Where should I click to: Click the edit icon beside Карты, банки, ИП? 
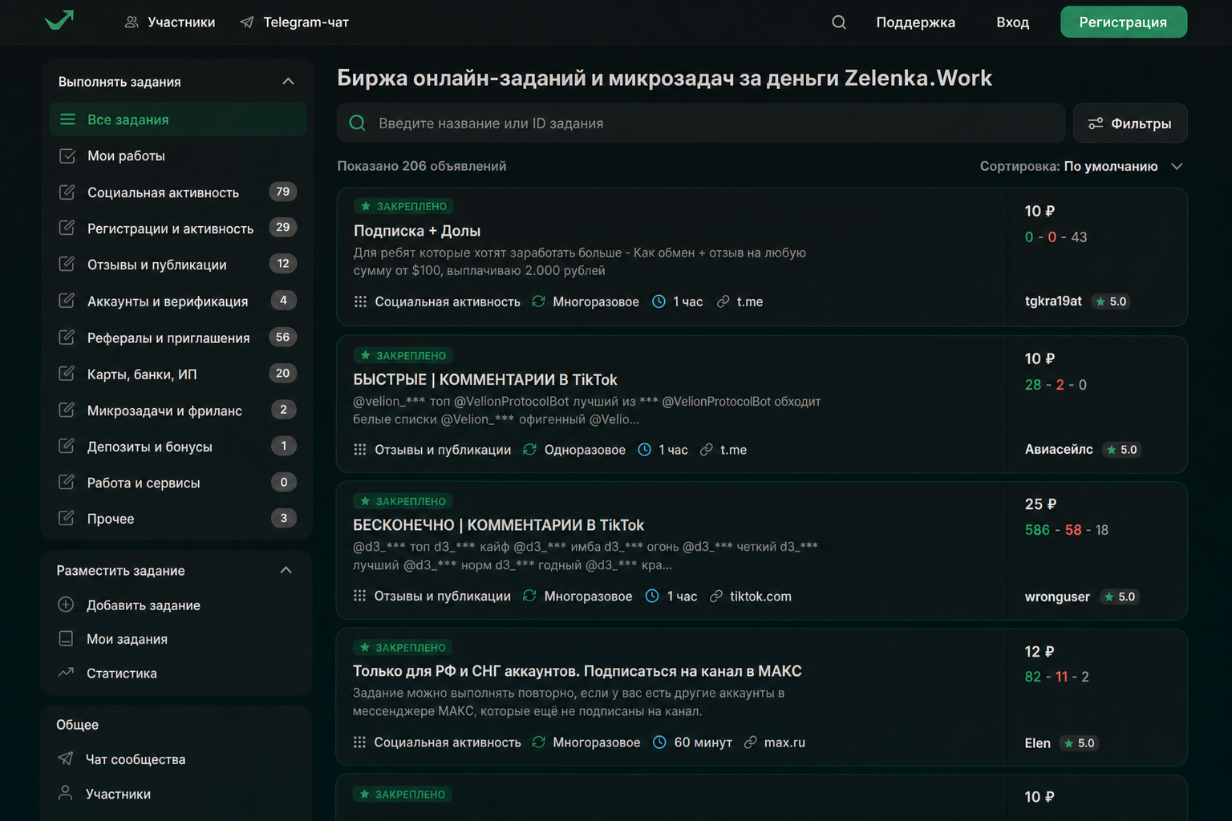(67, 374)
